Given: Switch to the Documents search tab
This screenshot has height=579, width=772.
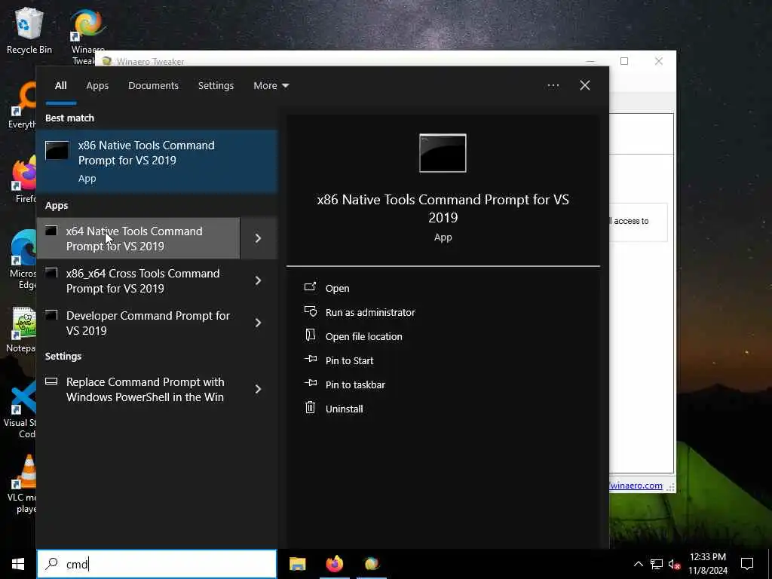Looking at the screenshot, I should coord(153,86).
